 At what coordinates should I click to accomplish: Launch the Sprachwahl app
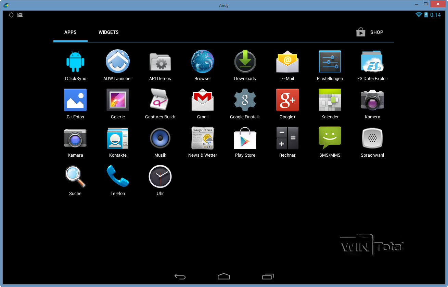[372, 138]
